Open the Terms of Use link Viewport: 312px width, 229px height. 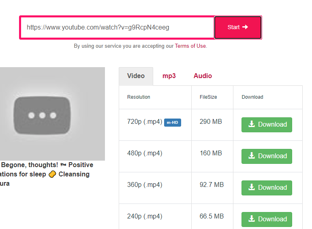click(190, 46)
